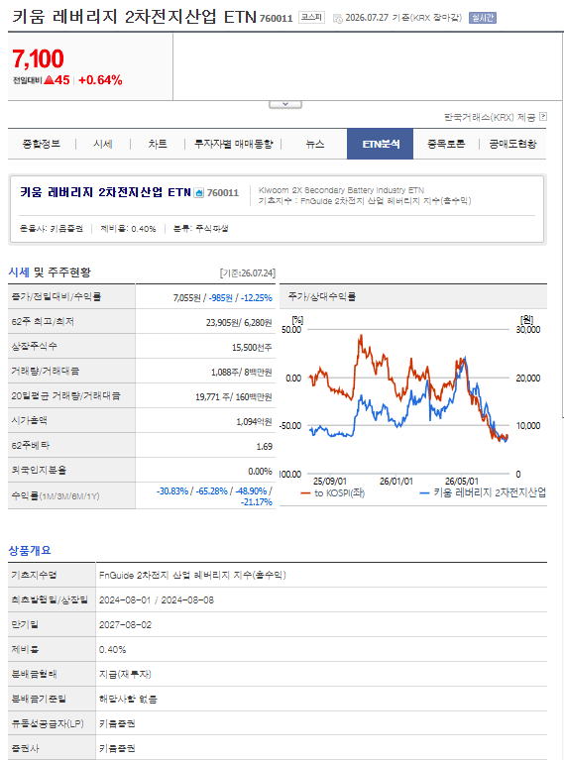
Task: Click FnGuide 2차전지 산업 레버리지 지수 value in 상품개요
Action: (x=192, y=575)
